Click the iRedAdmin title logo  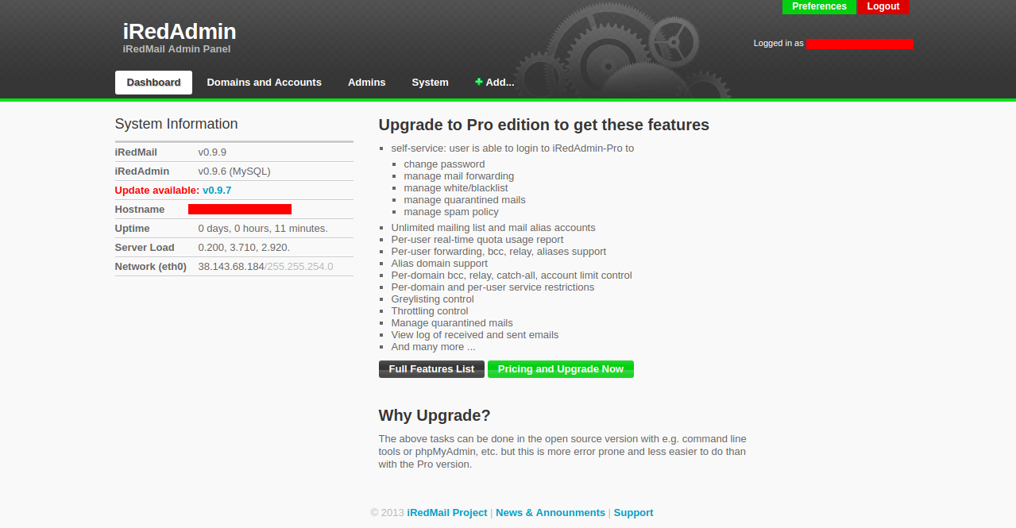click(x=180, y=32)
